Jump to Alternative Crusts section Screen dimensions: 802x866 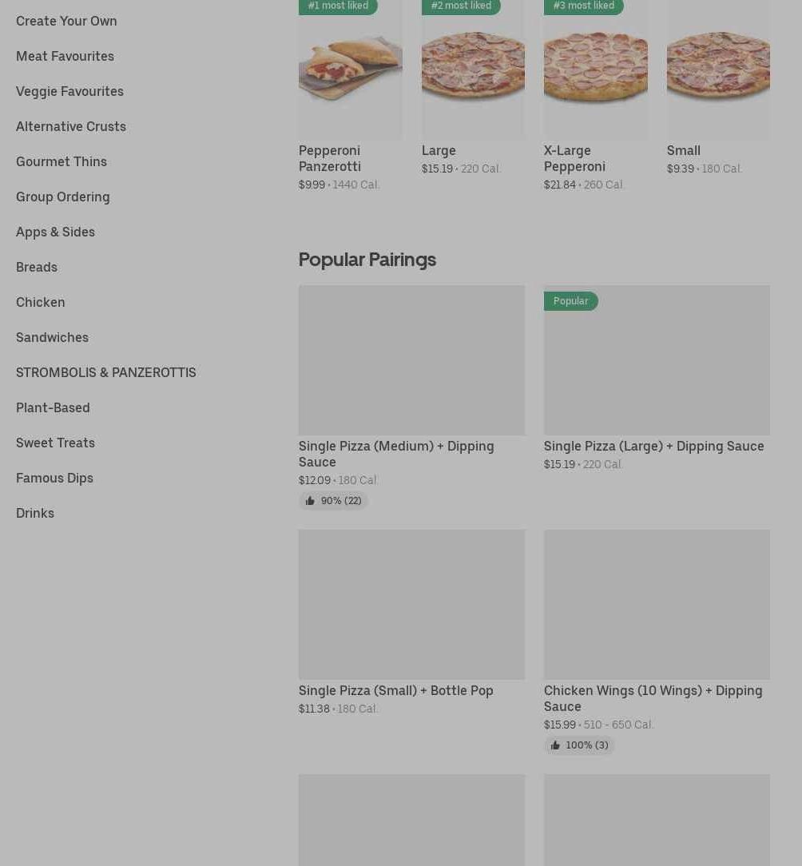tap(71, 126)
